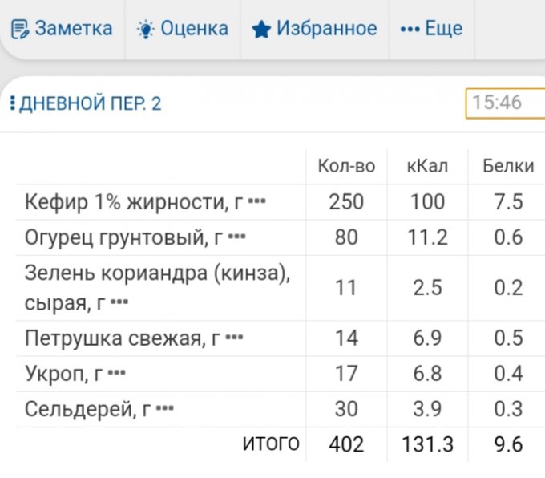Tap the Белки column header
This screenshot has width=545, height=478.
(508, 166)
